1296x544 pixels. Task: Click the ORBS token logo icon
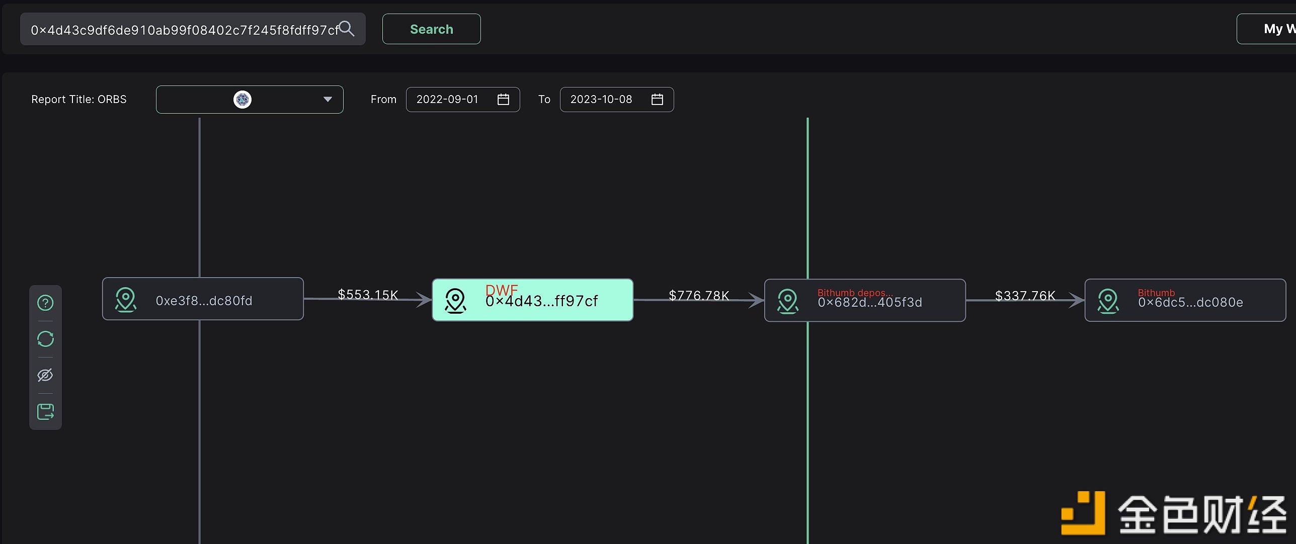click(242, 100)
